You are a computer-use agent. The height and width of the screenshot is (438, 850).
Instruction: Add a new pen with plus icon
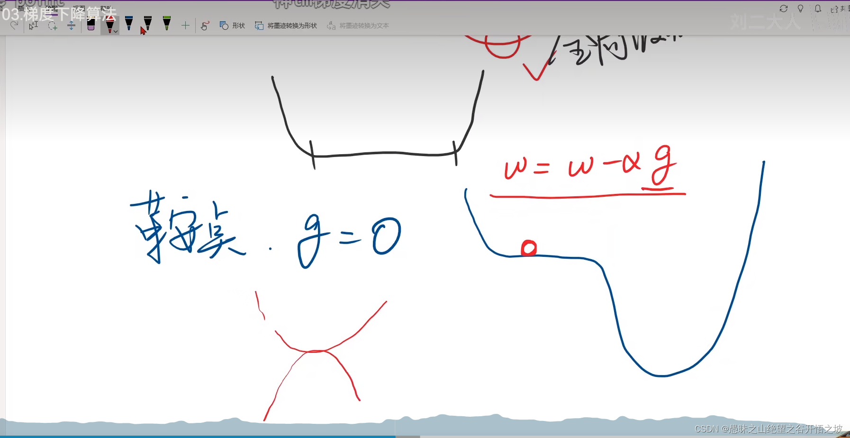(x=185, y=26)
